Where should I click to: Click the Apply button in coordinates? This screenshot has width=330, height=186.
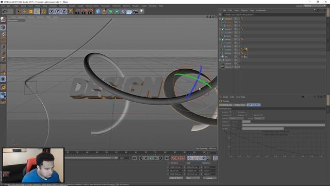point(210,178)
